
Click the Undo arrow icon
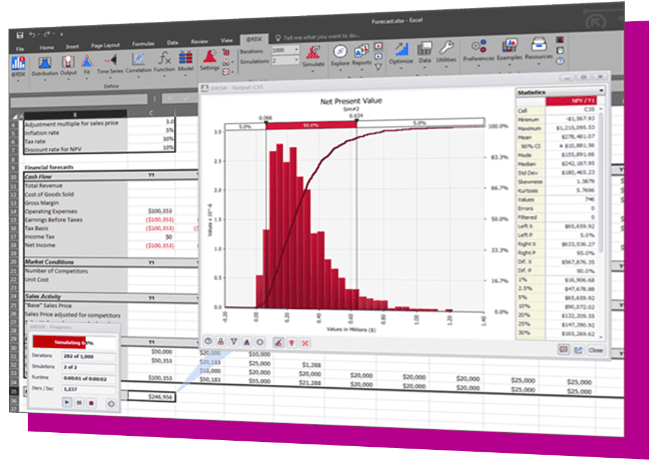[32, 35]
